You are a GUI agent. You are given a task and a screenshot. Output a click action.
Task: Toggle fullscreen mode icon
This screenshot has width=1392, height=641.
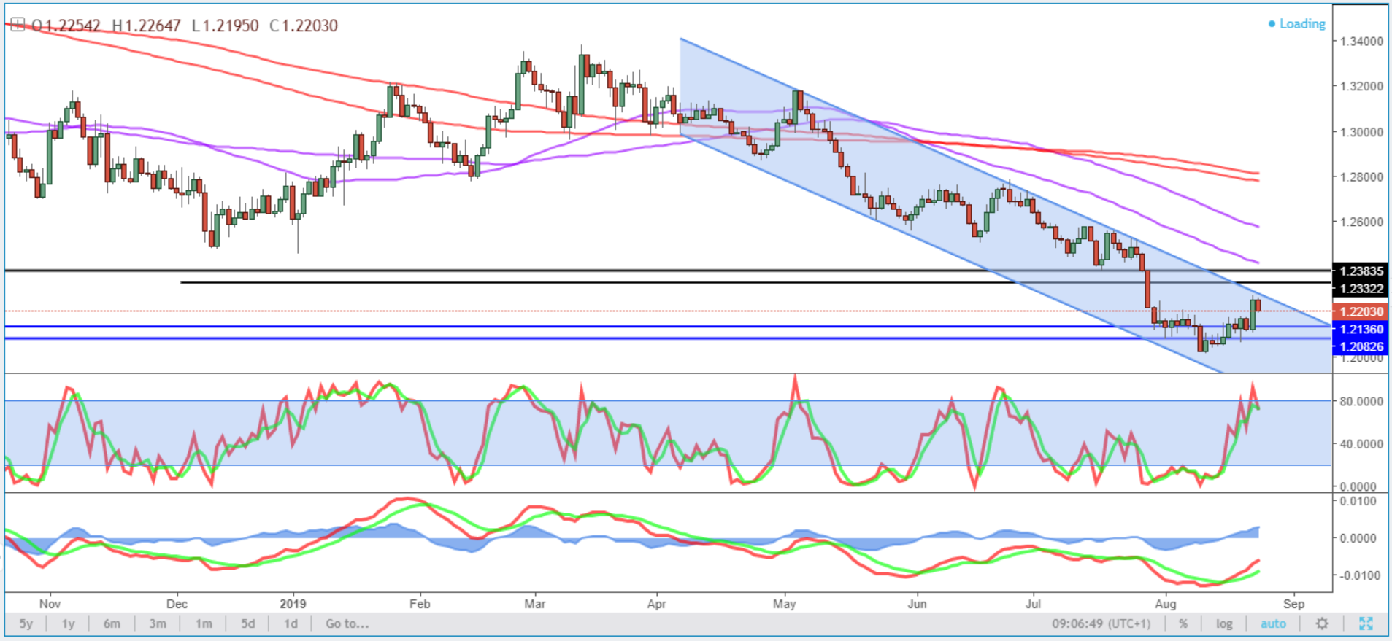(x=1366, y=623)
